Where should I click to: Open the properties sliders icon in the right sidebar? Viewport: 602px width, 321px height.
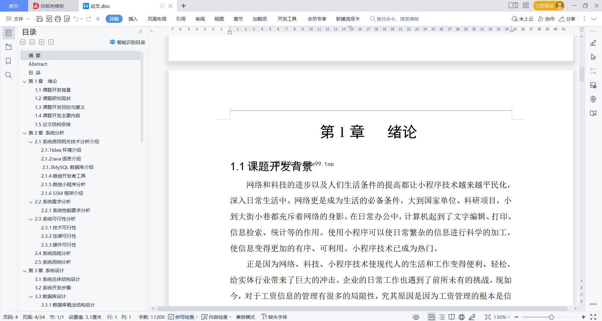click(x=593, y=71)
